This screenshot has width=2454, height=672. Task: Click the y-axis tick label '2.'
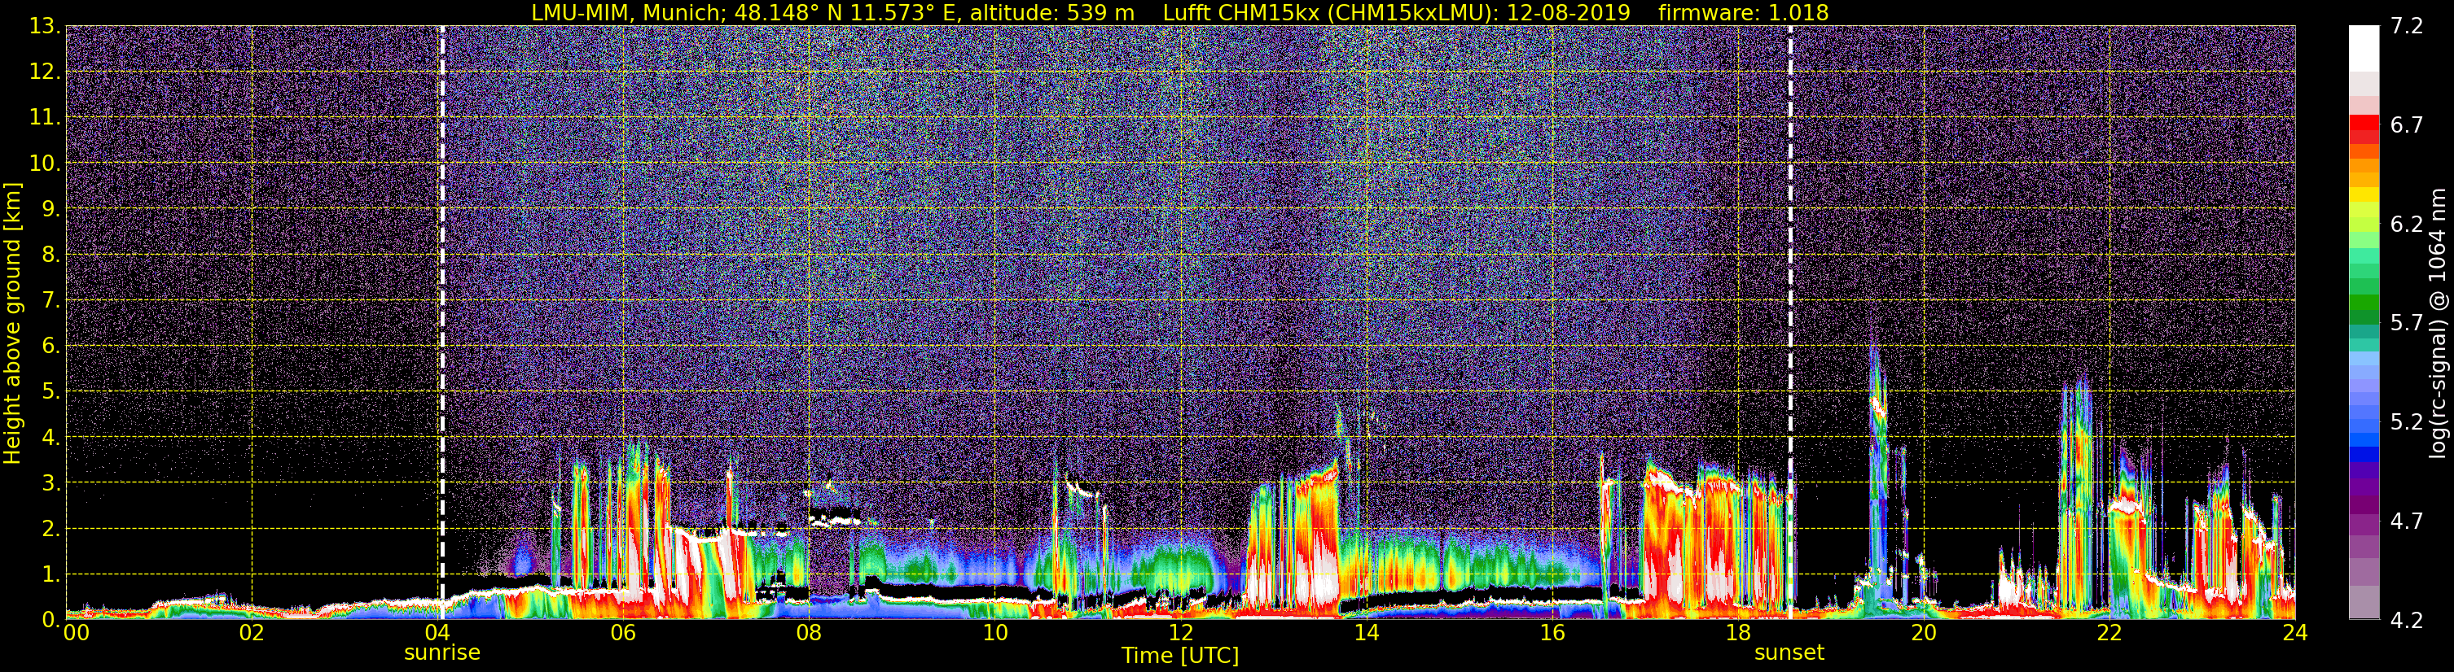tap(50, 528)
